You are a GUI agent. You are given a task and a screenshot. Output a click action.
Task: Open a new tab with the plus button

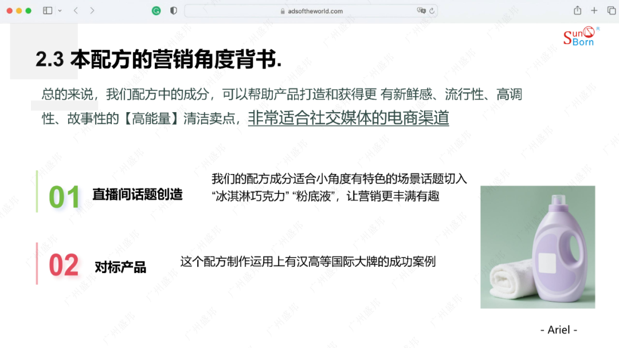[594, 10]
